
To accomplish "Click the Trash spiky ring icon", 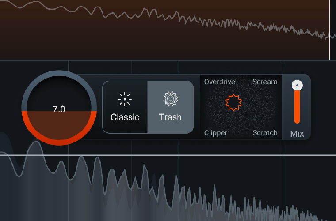I will click(170, 99).
